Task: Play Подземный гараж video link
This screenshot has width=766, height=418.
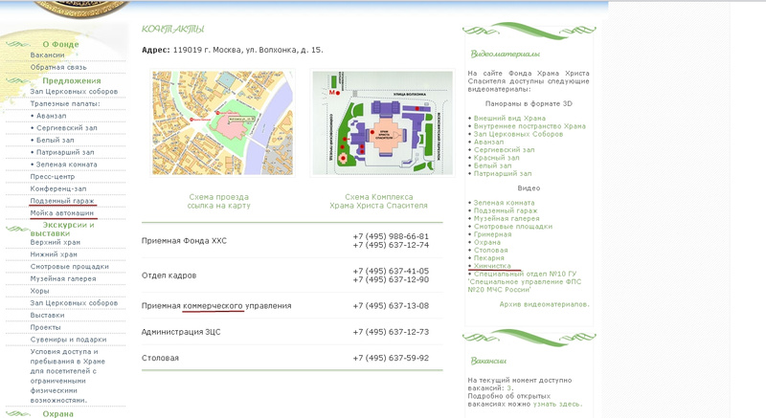Action: point(506,210)
